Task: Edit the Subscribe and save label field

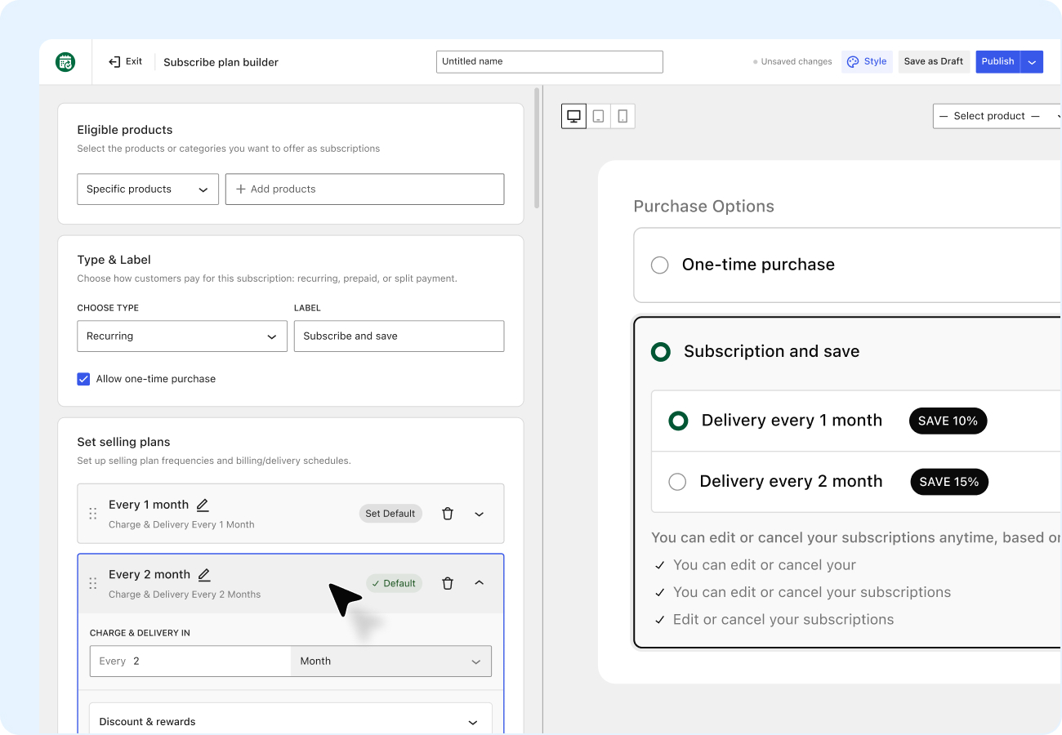Action: pyautogui.click(x=399, y=336)
